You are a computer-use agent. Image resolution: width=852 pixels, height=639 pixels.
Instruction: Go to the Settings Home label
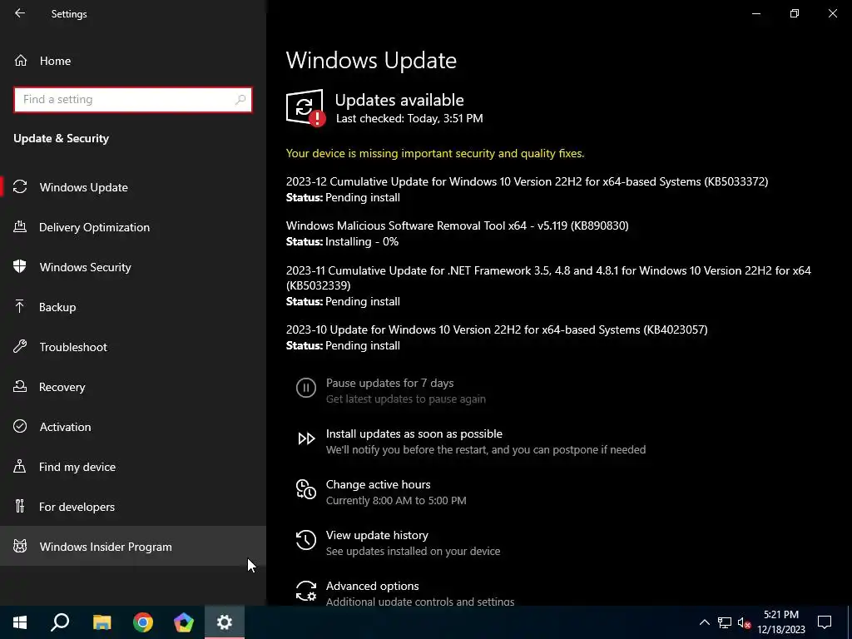pos(55,61)
